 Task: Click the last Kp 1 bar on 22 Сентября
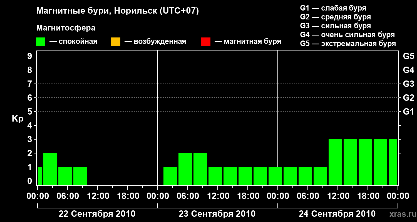pyautogui.click(x=80, y=176)
